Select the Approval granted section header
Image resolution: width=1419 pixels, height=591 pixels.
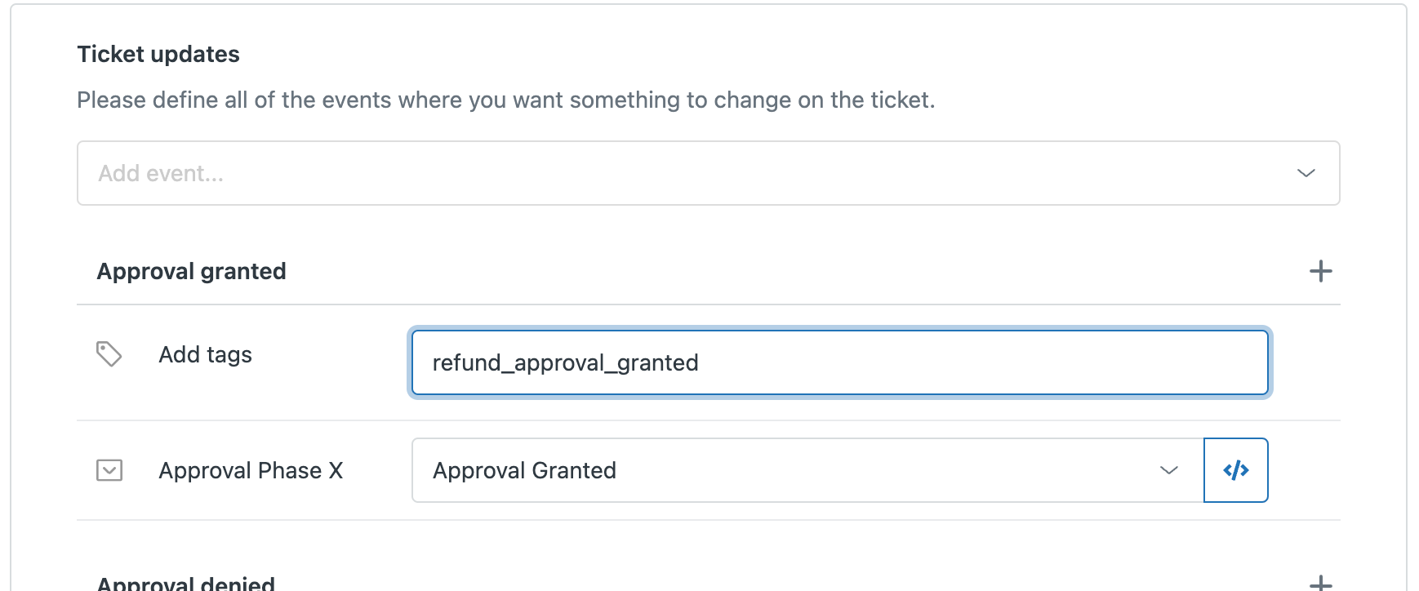pos(191,271)
